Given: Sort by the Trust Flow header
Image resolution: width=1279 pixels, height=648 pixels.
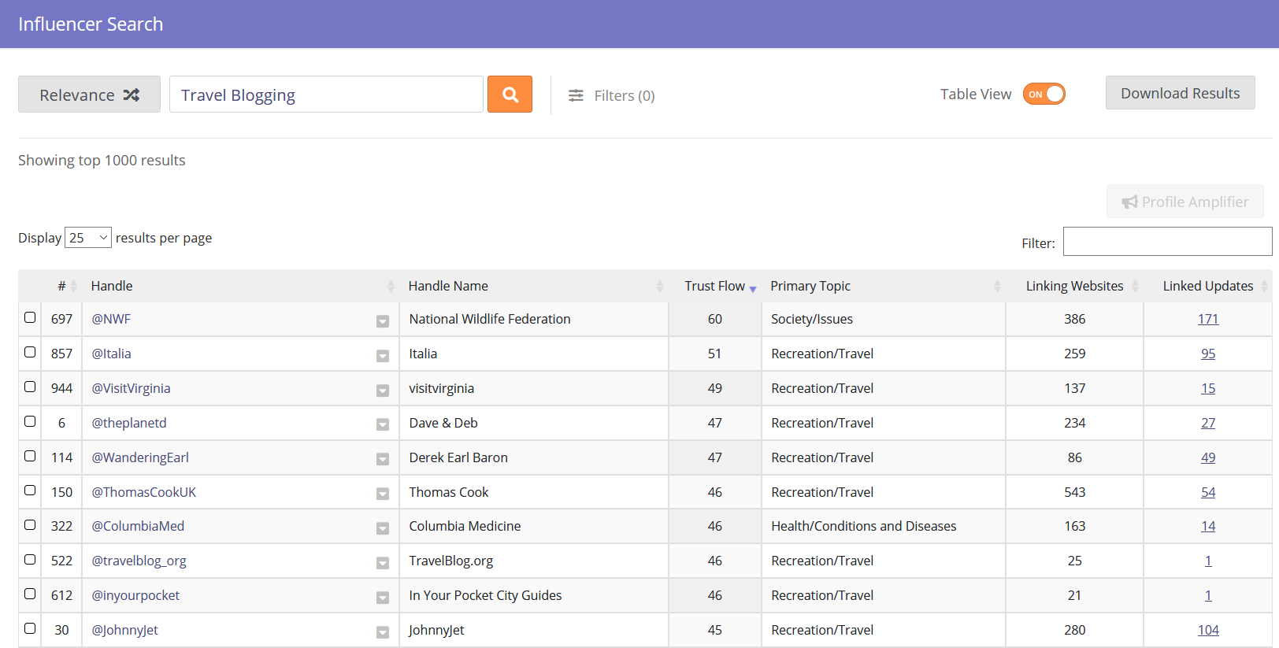Looking at the screenshot, I should click(714, 286).
